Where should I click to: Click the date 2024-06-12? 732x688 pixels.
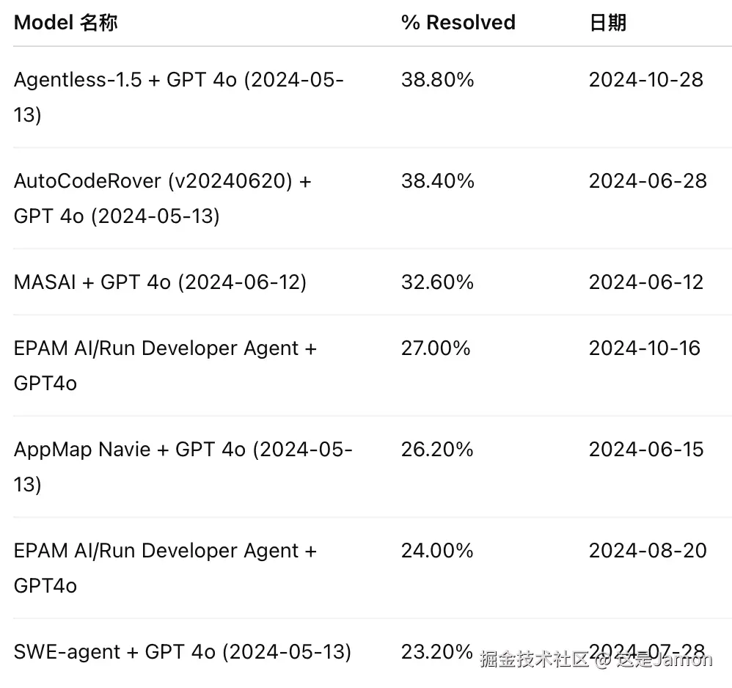[645, 282]
